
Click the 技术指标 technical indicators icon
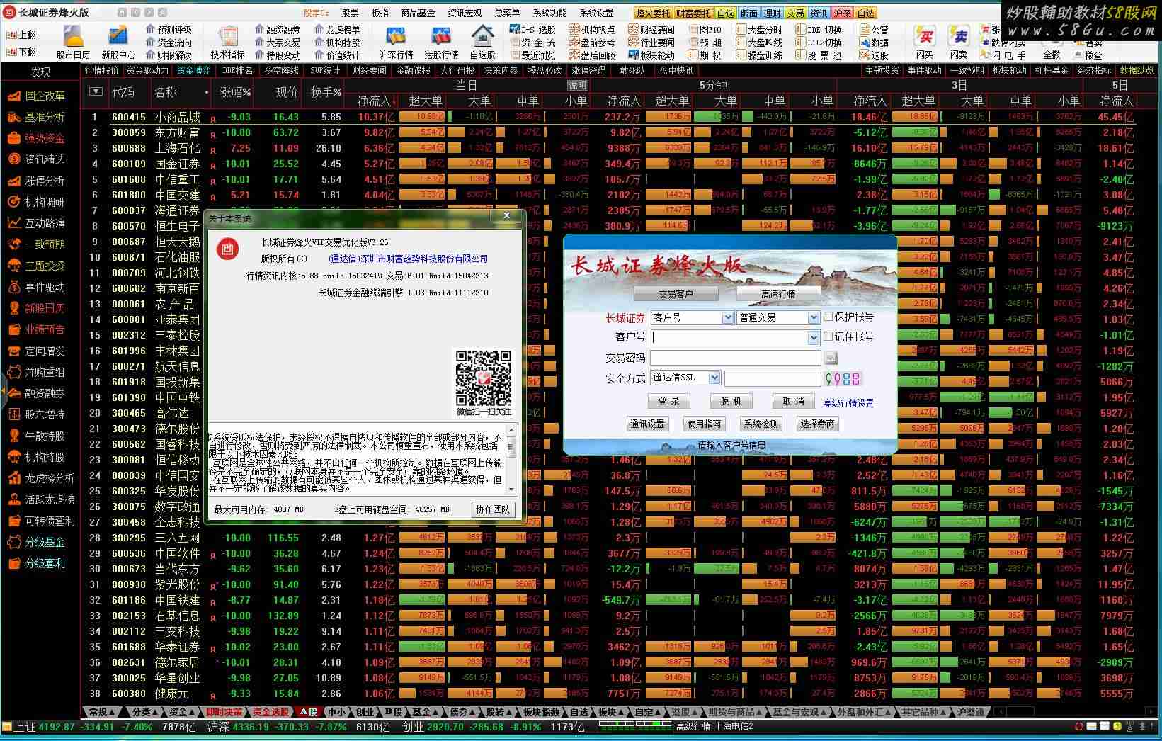pyautogui.click(x=227, y=41)
